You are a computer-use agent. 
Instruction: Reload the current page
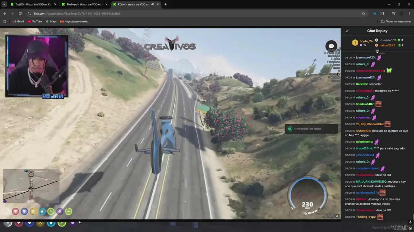20,14
